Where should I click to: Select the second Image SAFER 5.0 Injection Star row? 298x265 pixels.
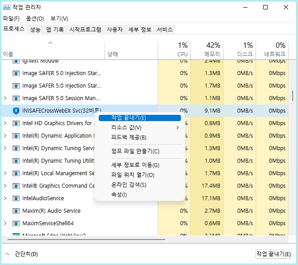pyautogui.click(x=145, y=86)
